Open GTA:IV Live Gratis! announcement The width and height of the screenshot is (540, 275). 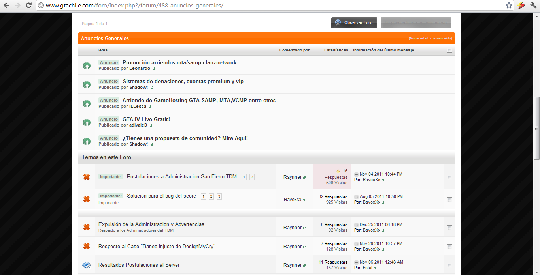point(146,119)
